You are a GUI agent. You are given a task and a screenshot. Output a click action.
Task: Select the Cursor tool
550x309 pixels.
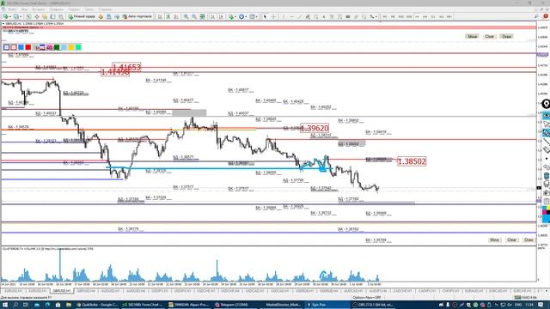[x=265, y=16]
